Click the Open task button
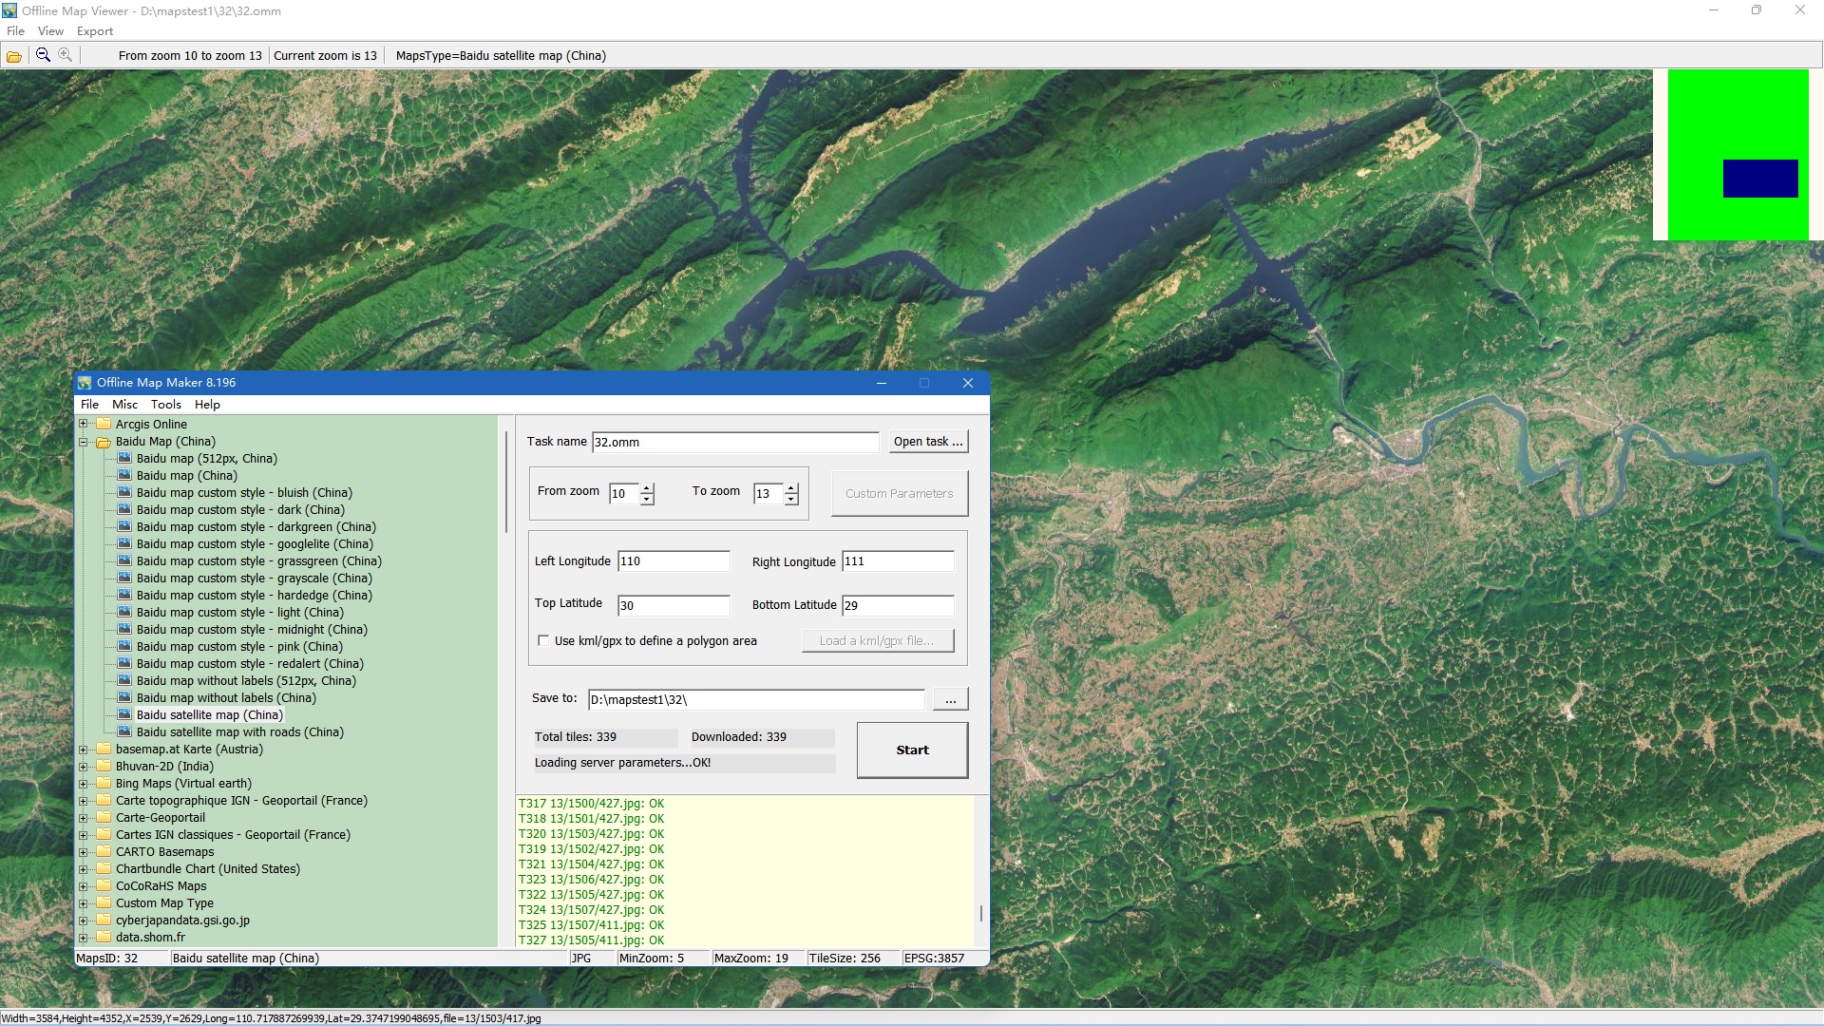 click(x=928, y=442)
